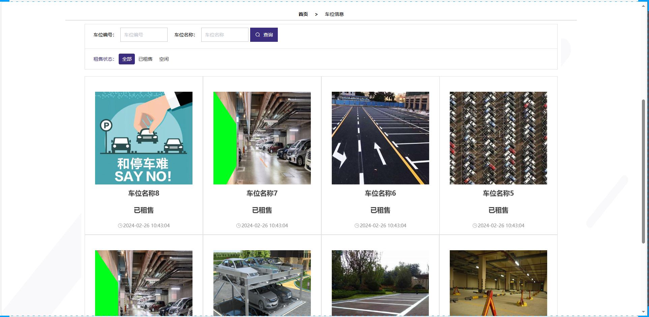The height and width of the screenshot is (317, 649).
Task: Click clock icon under 车位名称5
Action: point(475,226)
